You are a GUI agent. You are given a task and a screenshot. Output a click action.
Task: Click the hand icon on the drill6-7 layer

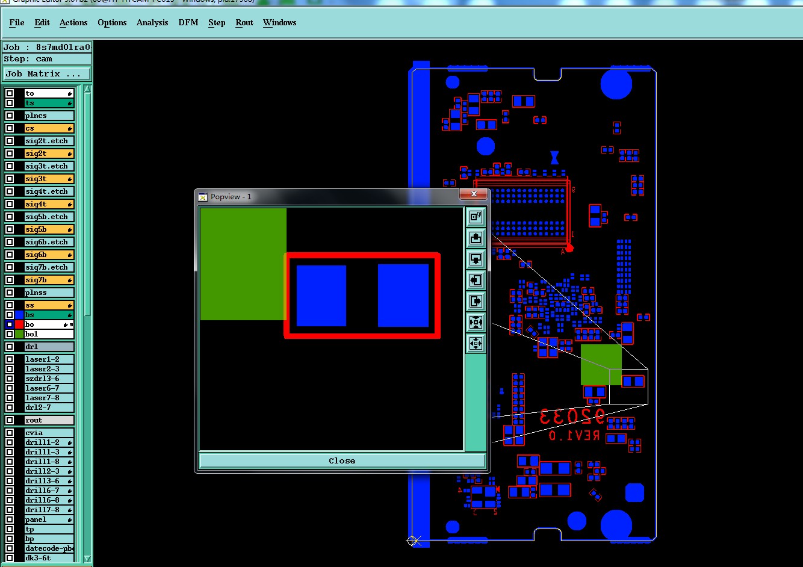tap(70, 491)
